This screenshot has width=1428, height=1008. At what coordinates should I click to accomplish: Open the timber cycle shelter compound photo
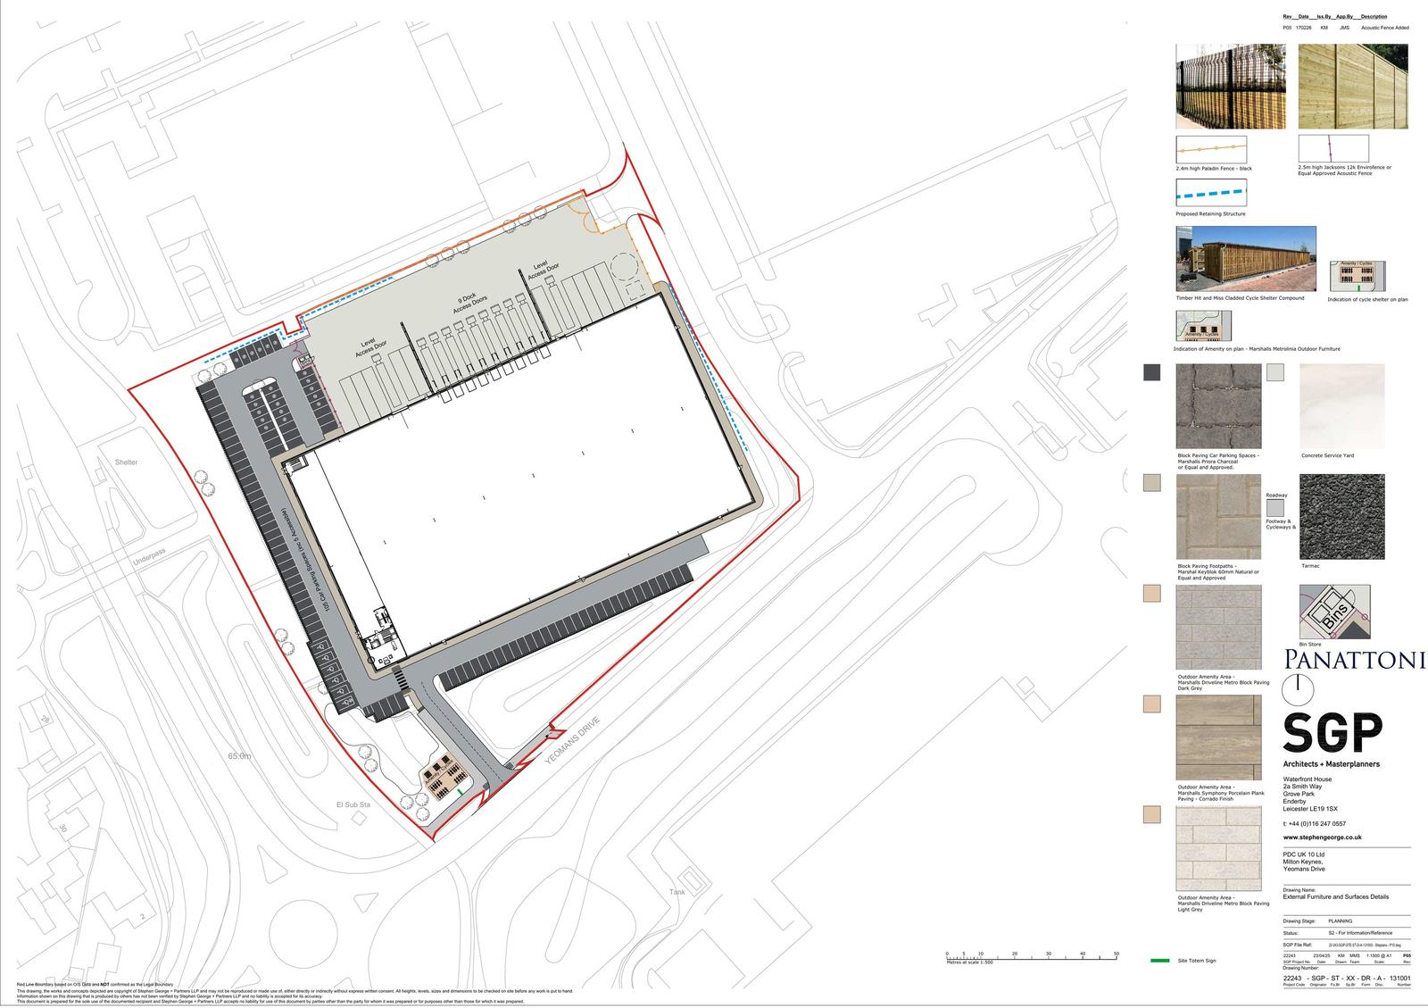pyautogui.click(x=1246, y=259)
